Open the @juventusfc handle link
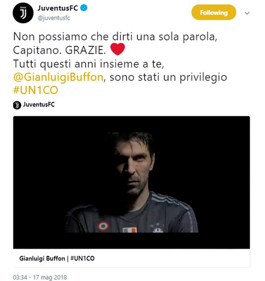This screenshot has height=281, width=265. click(x=54, y=18)
